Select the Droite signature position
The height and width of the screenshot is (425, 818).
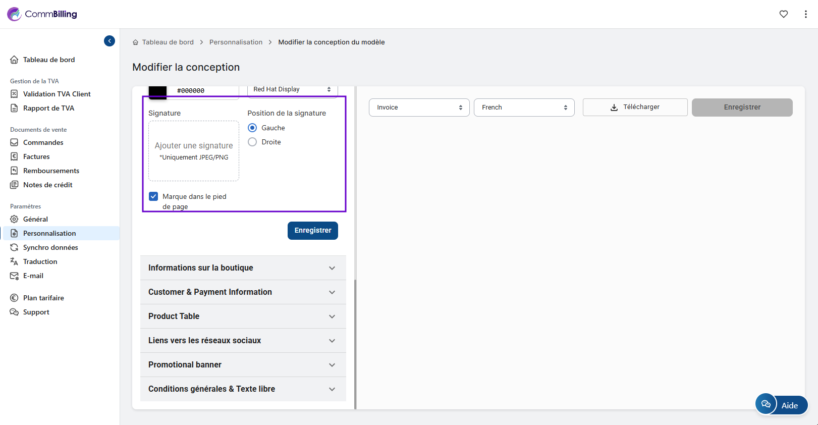[x=252, y=142]
